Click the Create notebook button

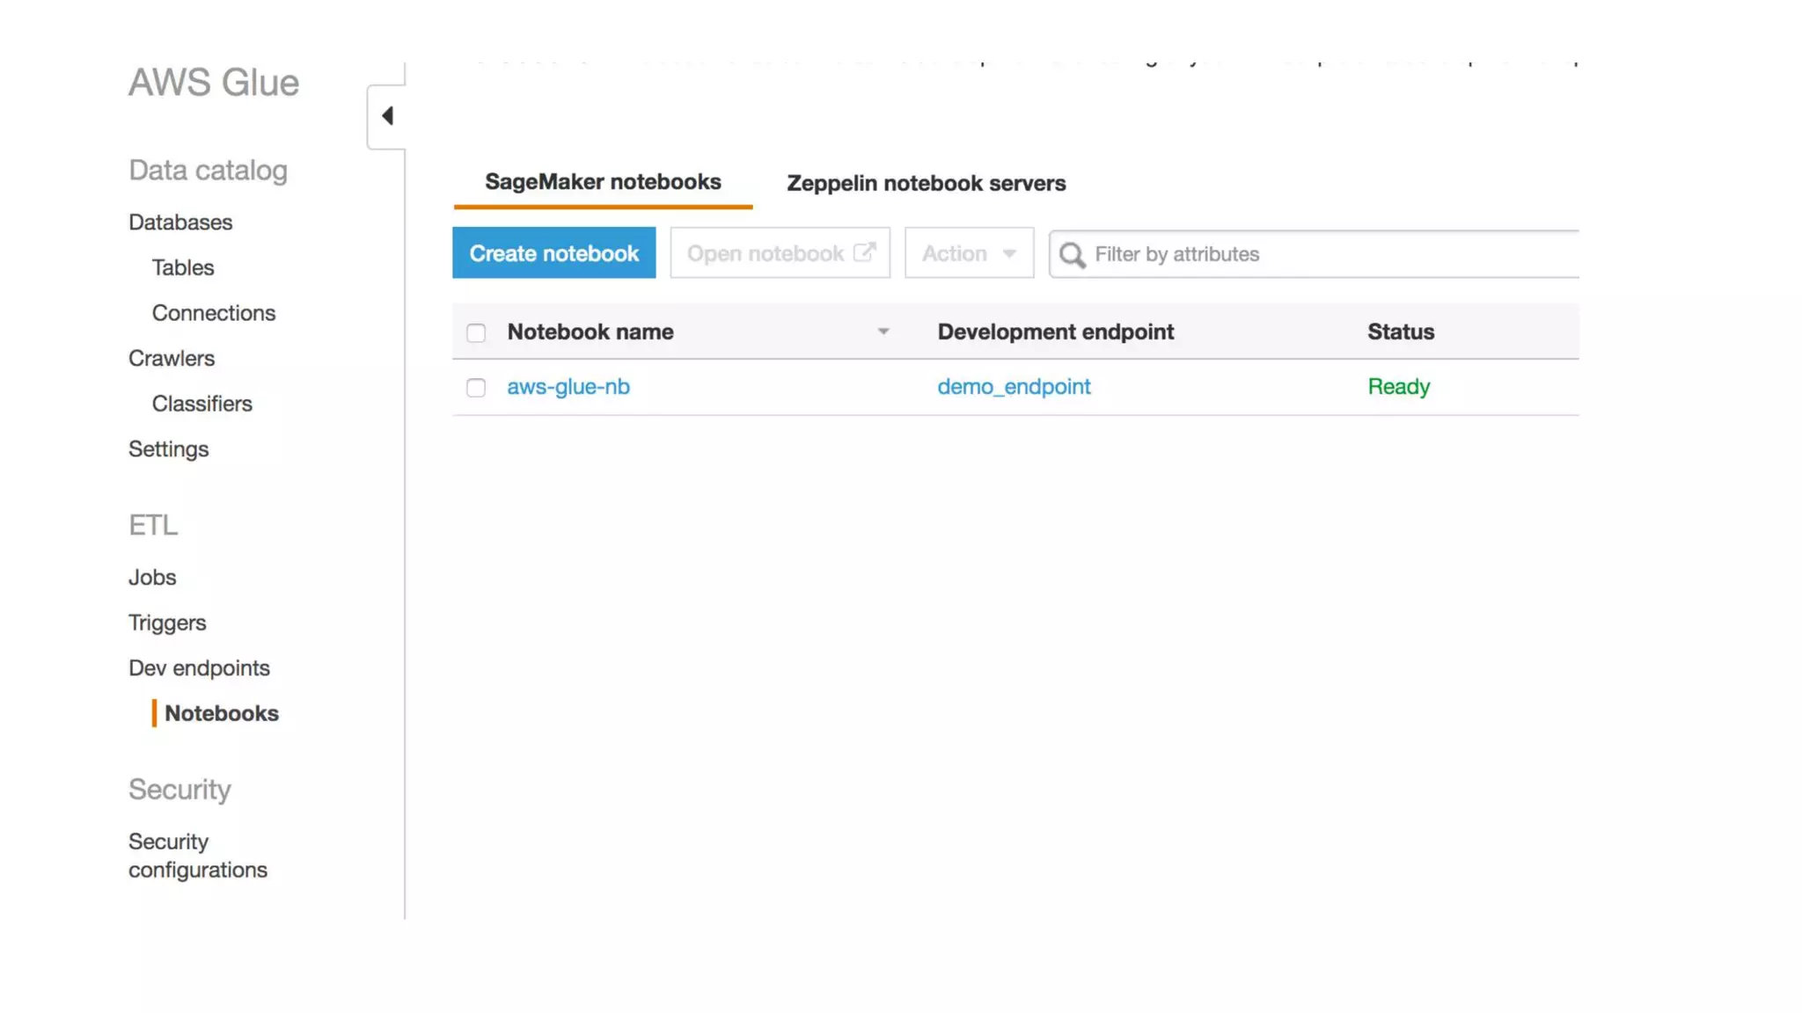point(553,253)
